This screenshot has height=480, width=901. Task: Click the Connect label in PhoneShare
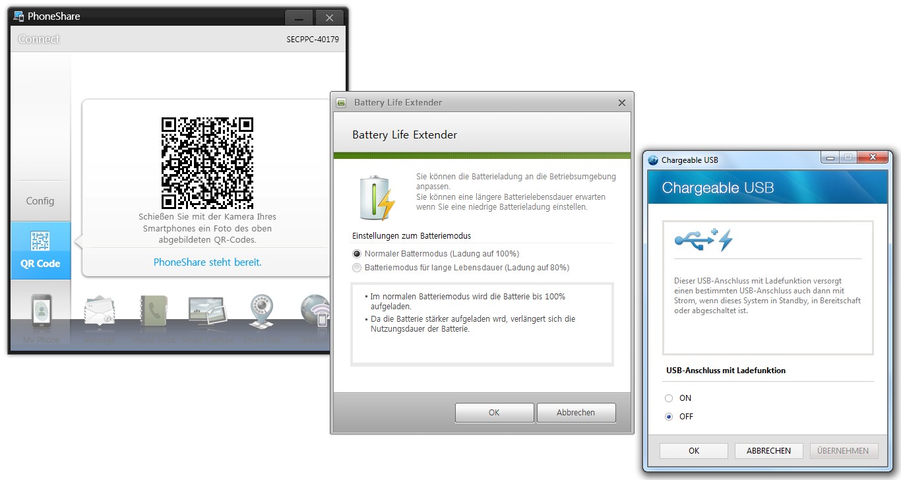39,39
